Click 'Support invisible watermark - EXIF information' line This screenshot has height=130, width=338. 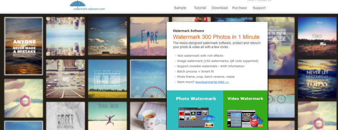pos(210,66)
